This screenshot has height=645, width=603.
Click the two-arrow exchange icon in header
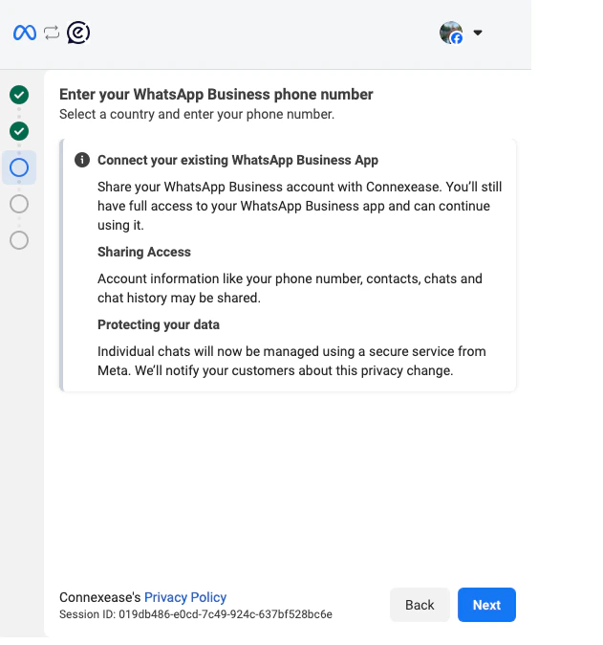(x=52, y=33)
